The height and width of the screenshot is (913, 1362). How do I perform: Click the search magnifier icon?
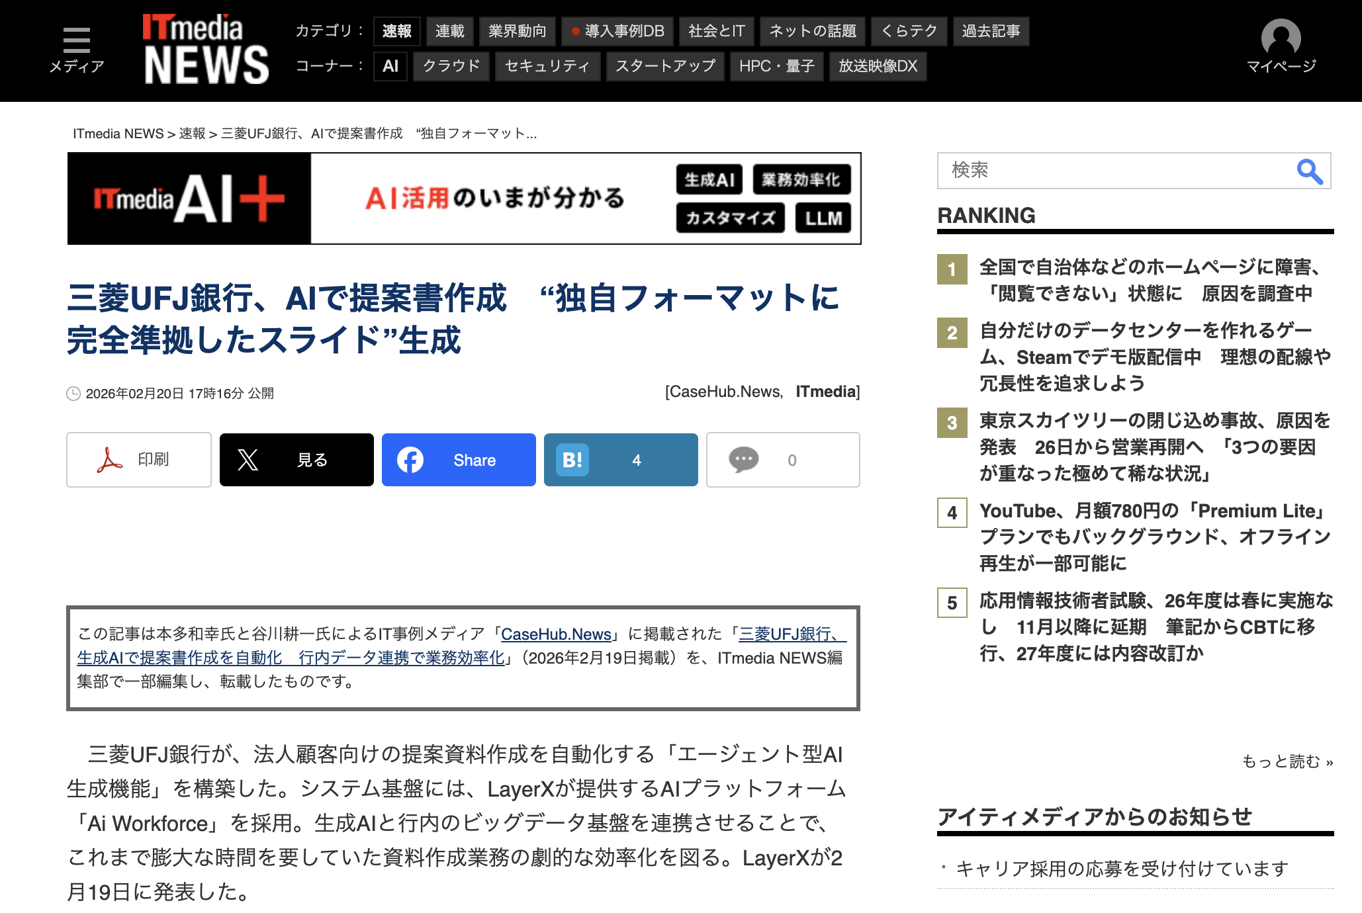click(x=1309, y=171)
